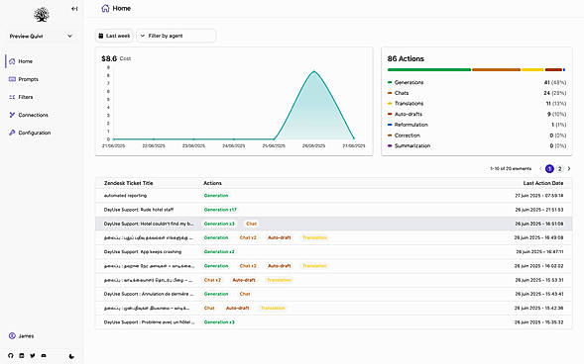Click the Translation tag in the 16:02:02 row
This screenshot has width=584, height=364.
click(x=314, y=266)
